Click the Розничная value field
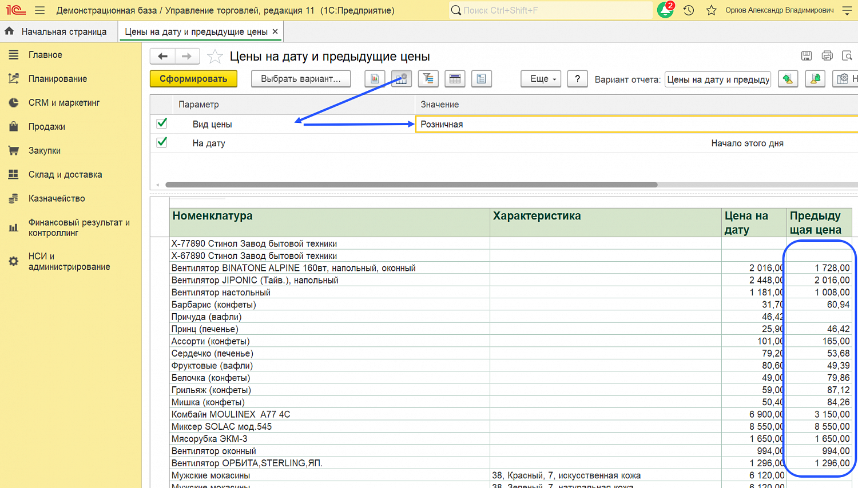This screenshot has height=488, width=858. tap(636, 124)
